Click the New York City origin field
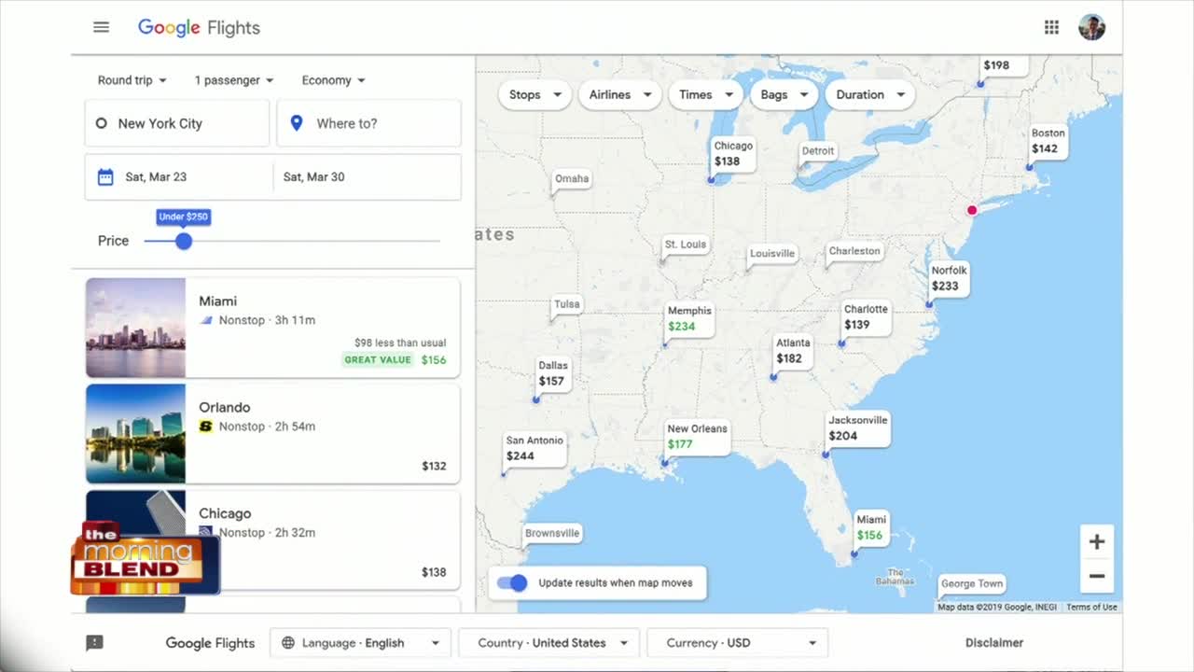 pos(177,123)
